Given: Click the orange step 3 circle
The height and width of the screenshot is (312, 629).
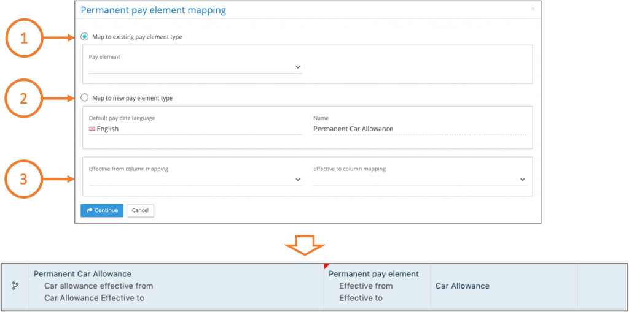Looking at the screenshot, I should (24, 179).
